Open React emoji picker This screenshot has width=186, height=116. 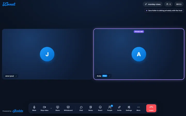pos(100,108)
